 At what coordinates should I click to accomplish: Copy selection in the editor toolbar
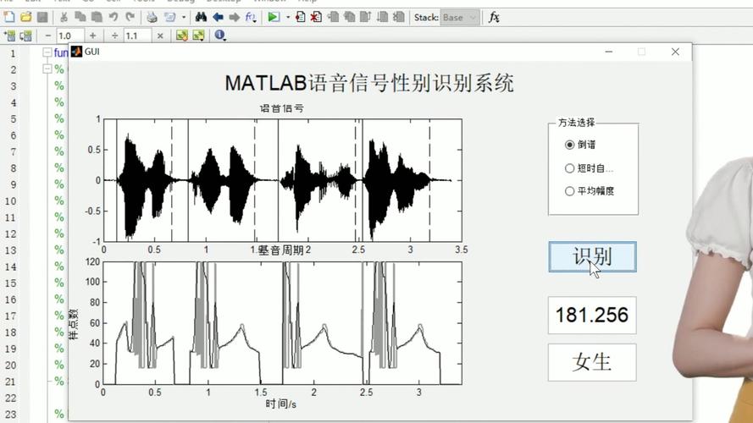tap(80, 17)
